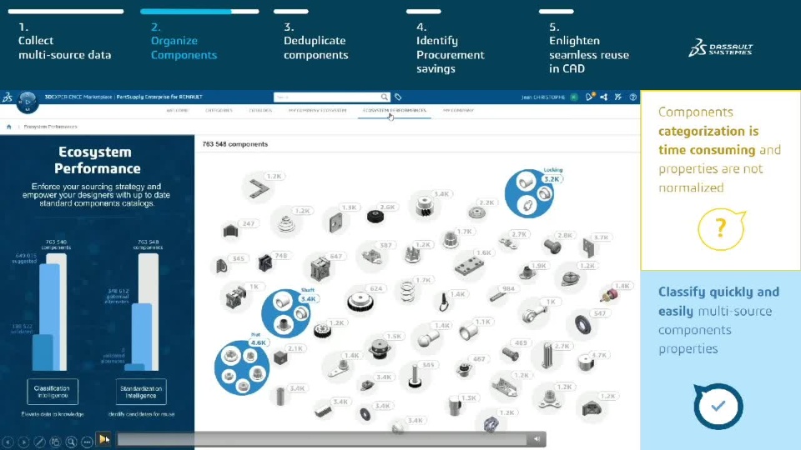Click the 984 component thumbnail
The image size is (801, 450).
(497, 296)
